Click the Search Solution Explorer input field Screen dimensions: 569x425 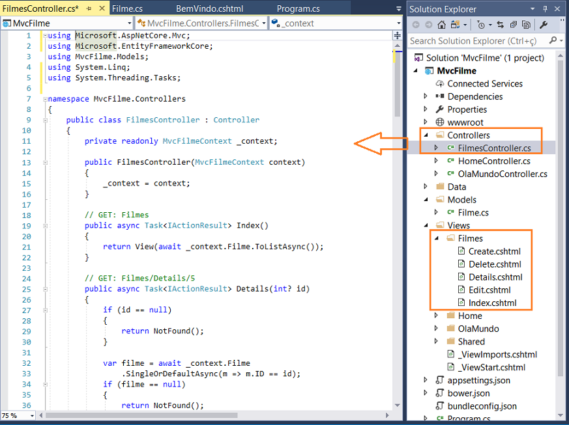479,40
